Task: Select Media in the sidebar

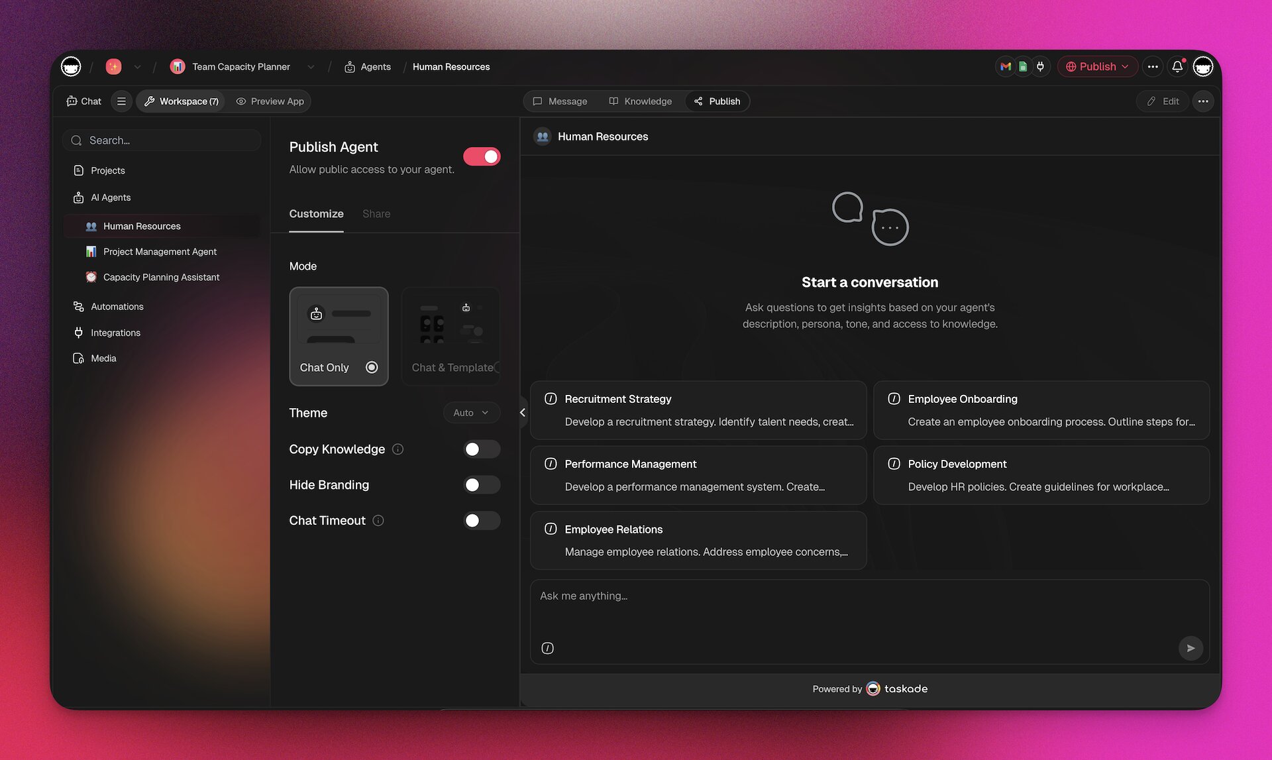Action: coord(103,358)
